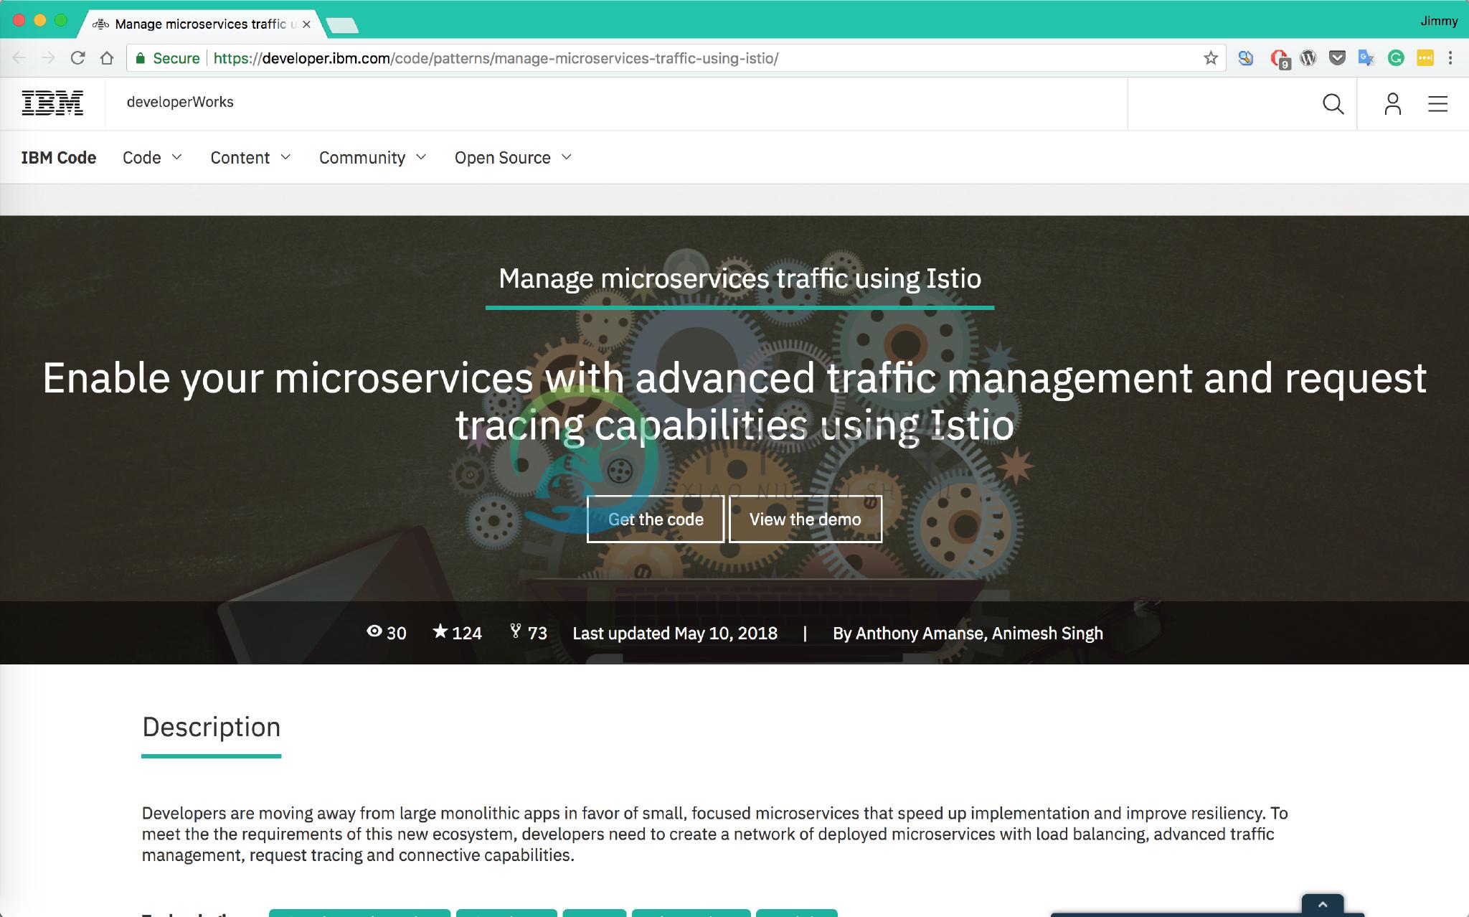
Task: Select the Community menu item
Action: pos(362,157)
